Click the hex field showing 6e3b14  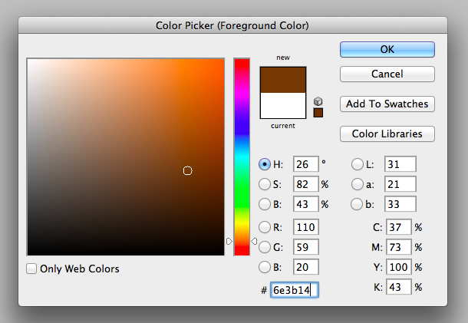pos(295,290)
